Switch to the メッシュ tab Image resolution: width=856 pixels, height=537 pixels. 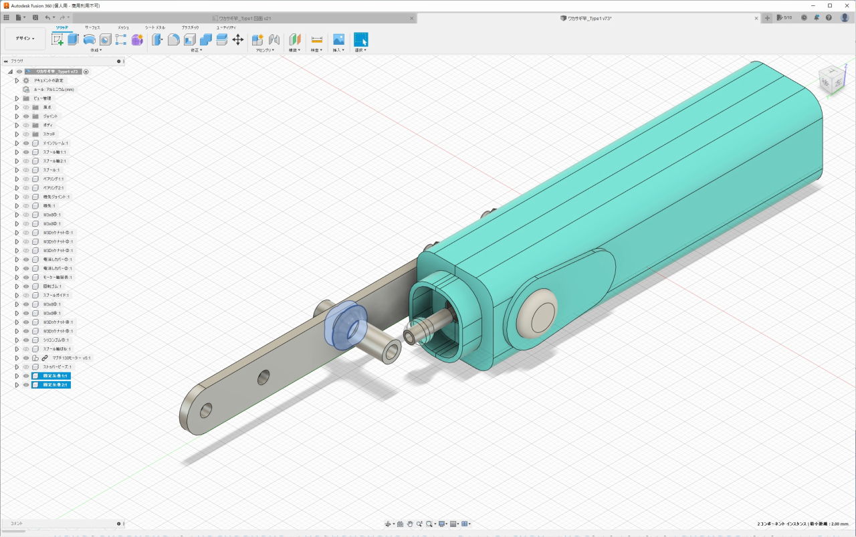click(x=123, y=27)
